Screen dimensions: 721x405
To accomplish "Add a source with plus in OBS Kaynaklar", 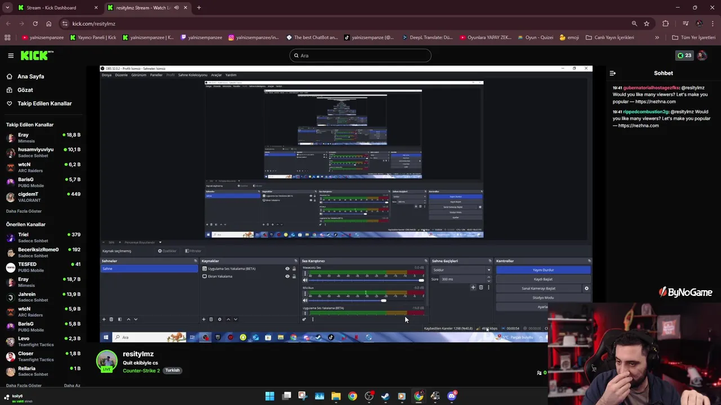I will coord(204,319).
